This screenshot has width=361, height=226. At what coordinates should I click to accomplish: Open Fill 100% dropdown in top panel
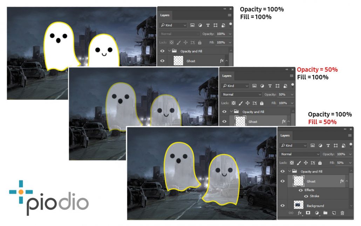(230, 43)
